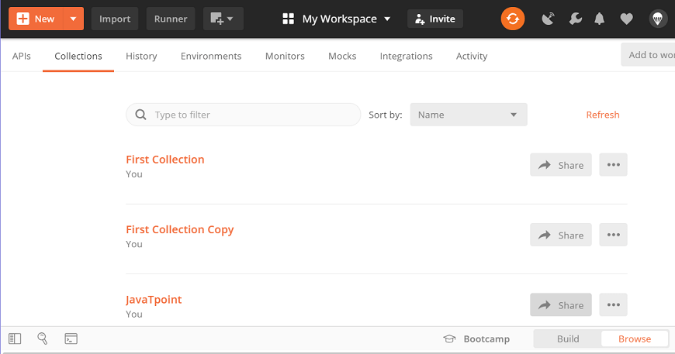View the Activity tab
This screenshot has width=675, height=354.
point(472,56)
